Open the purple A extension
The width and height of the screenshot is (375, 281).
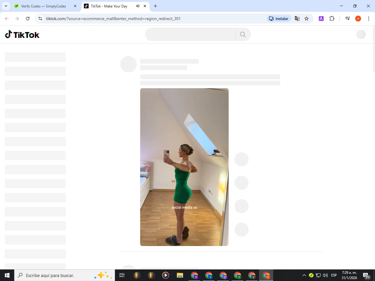(x=321, y=18)
